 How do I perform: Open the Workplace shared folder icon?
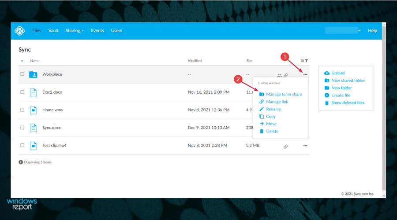pyautogui.click(x=33, y=74)
